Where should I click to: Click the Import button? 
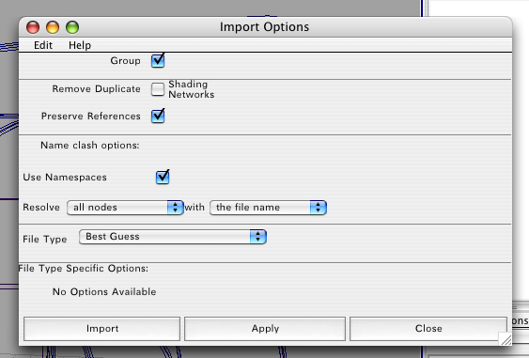tap(101, 329)
